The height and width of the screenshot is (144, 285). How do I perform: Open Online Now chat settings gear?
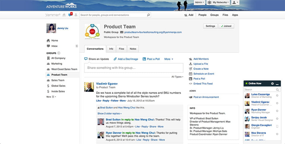coord(272,83)
